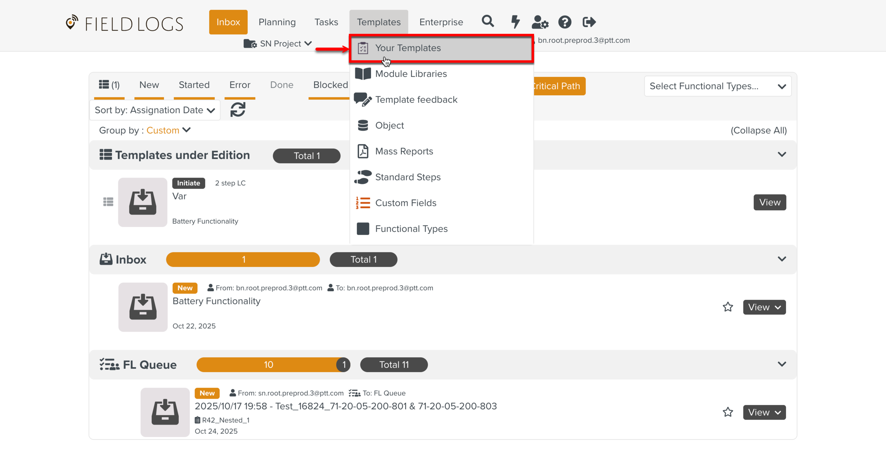The image size is (886, 449).
Task: Open Module Libraries from the menu
Action: 411,74
